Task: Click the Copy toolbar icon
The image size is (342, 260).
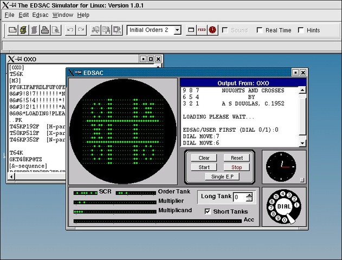Action: coord(106,30)
